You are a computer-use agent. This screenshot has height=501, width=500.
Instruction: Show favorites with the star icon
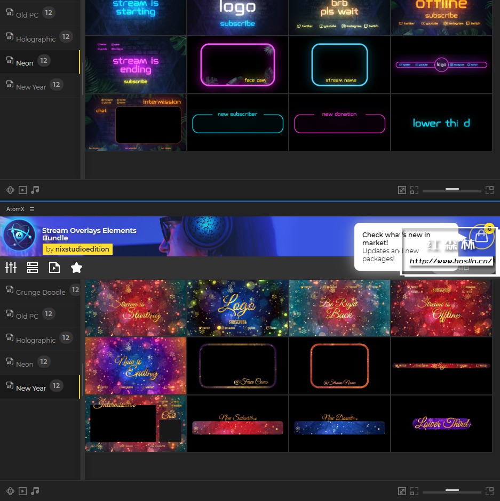(76, 268)
